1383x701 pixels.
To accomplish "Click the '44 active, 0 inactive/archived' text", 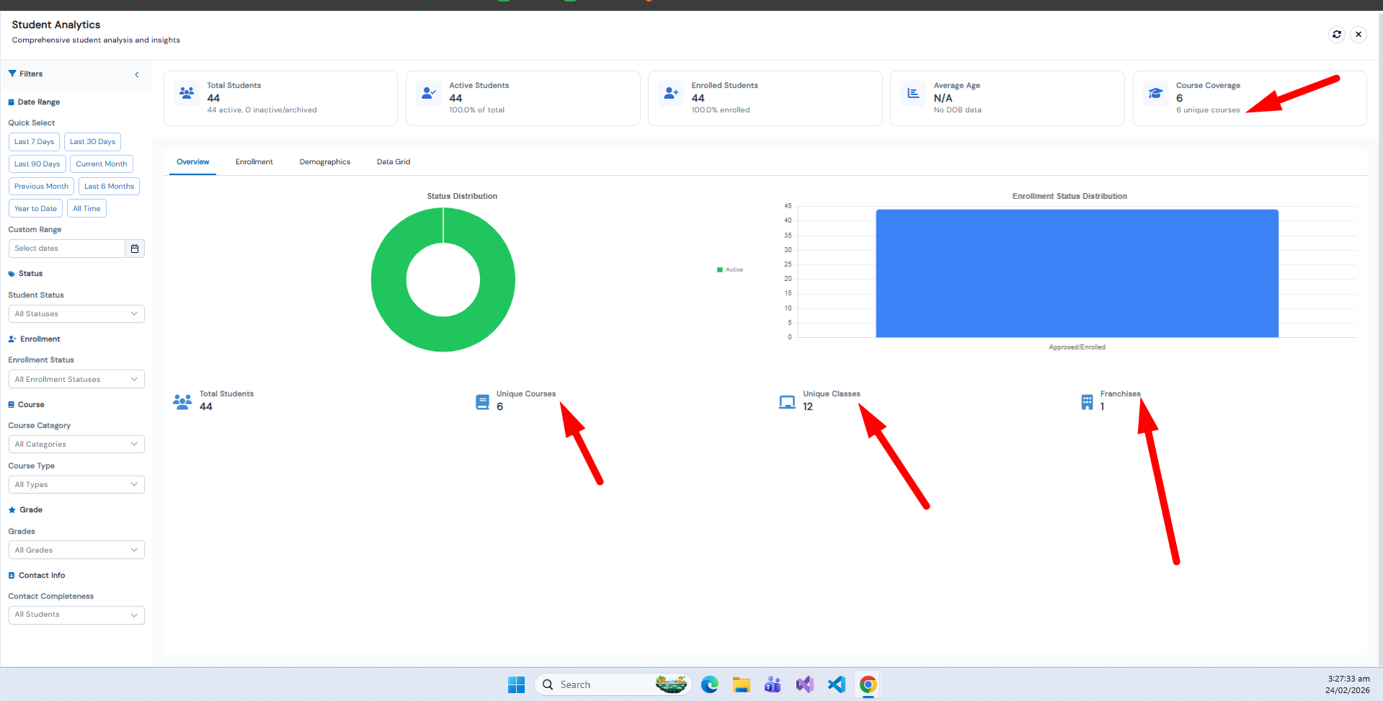I will click(x=262, y=110).
